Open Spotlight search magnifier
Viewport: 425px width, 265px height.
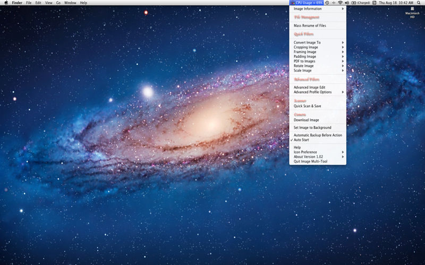click(419, 3)
